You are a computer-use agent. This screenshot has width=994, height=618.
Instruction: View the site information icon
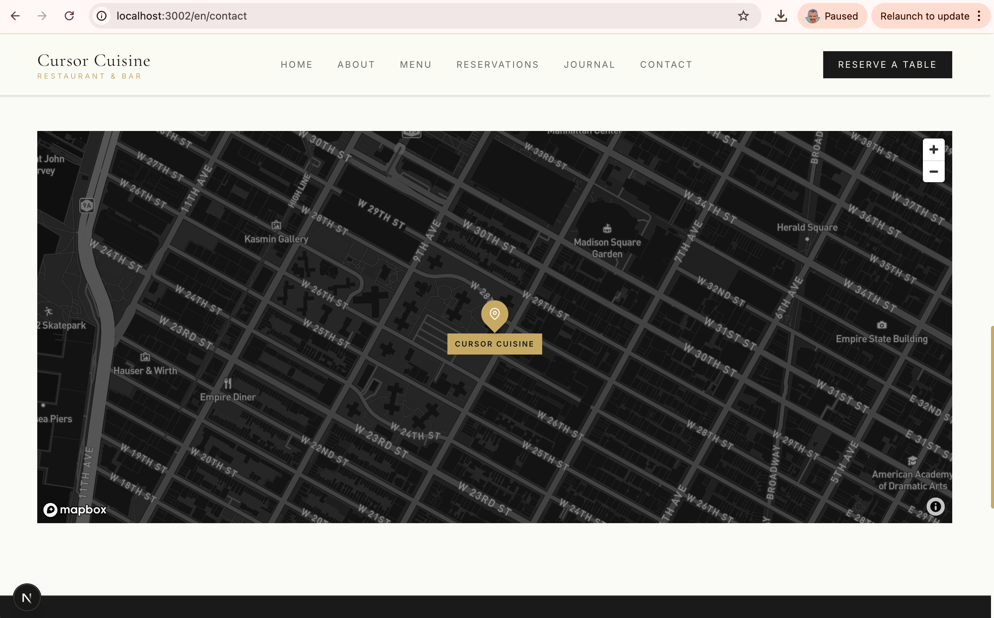coord(102,16)
